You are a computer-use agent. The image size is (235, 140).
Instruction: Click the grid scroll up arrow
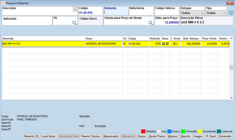point(231,38)
